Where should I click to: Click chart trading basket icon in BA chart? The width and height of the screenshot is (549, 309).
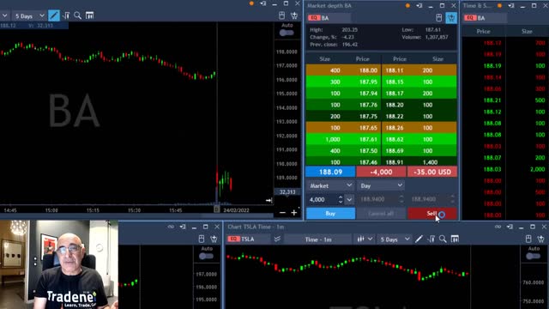294,15
